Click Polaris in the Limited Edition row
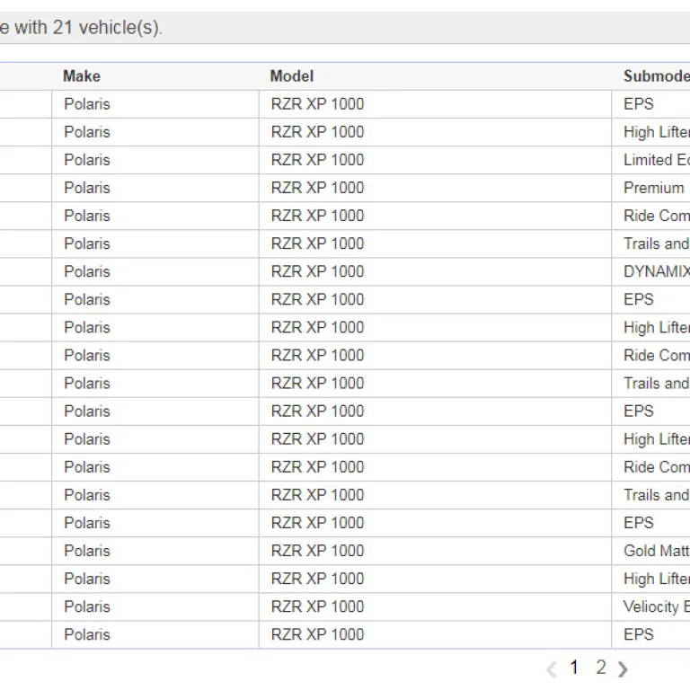Viewport: 690px width, 690px height. [x=87, y=160]
